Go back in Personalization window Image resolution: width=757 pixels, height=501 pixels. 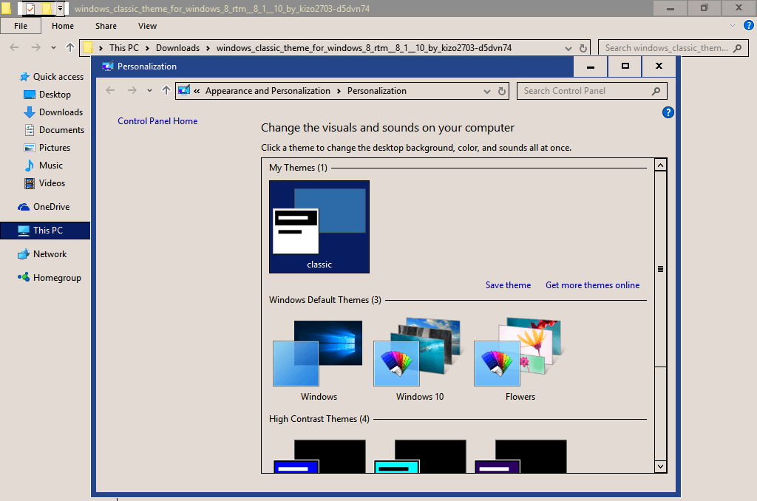(111, 90)
